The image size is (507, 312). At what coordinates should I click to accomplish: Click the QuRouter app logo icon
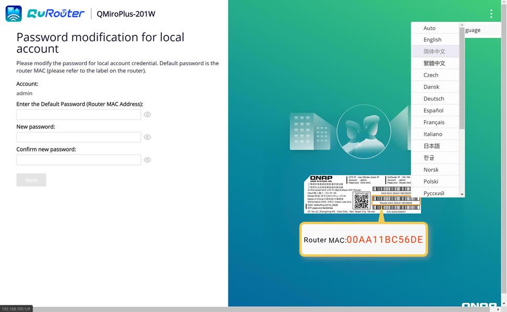[14, 14]
